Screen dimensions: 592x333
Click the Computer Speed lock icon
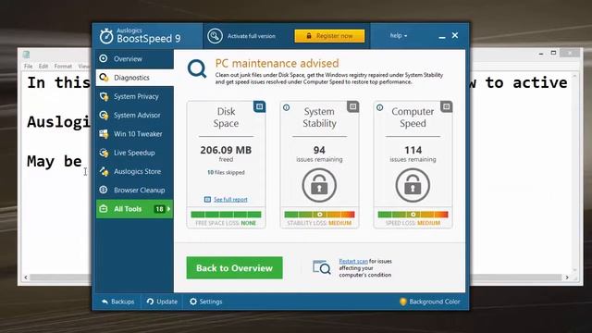tap(413, 185)
